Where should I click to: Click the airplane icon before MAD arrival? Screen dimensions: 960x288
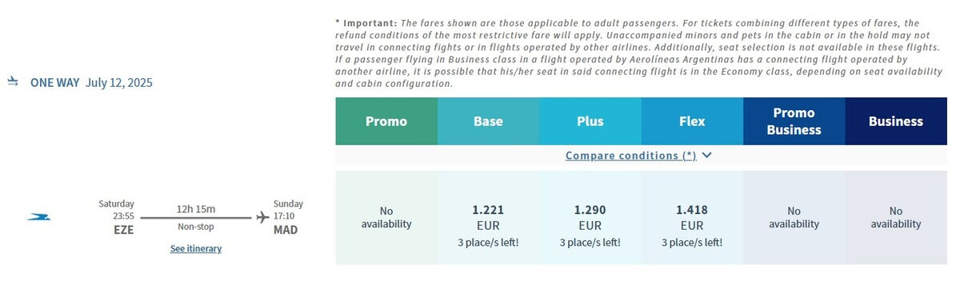tap(262, 216)
